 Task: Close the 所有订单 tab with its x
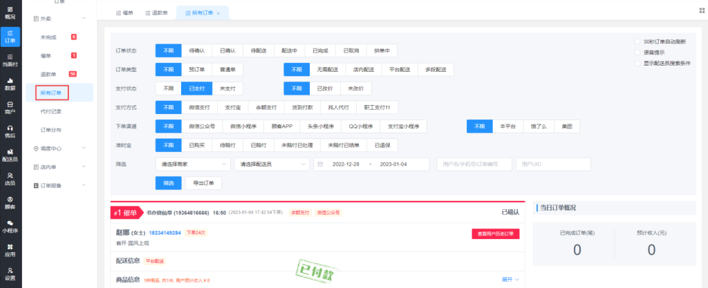(x=218, y=13)
